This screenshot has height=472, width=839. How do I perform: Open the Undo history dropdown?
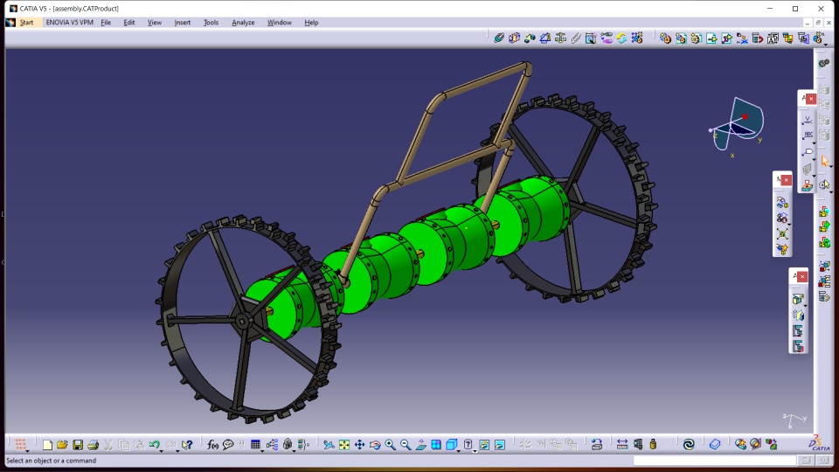pos(161,450)
